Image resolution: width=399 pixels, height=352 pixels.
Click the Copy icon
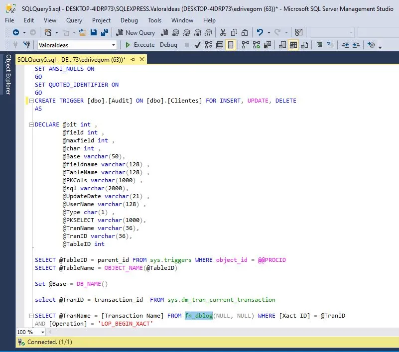coord(234,32)
